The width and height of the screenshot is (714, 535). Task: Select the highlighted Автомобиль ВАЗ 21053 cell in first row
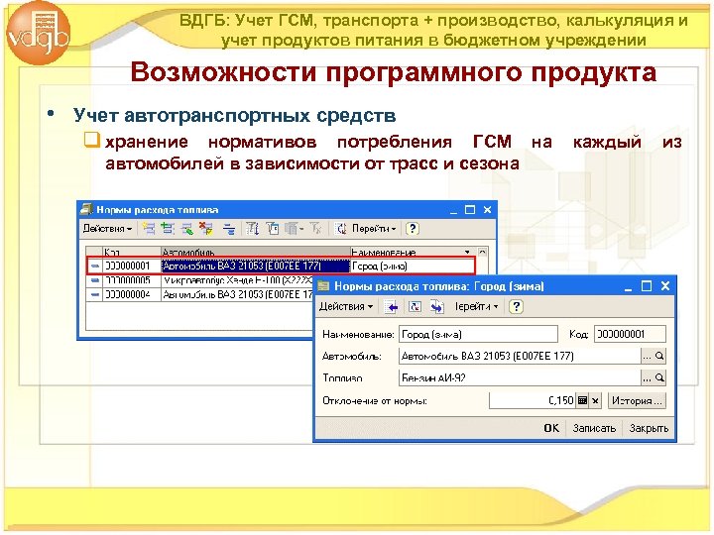coord(256,267)
